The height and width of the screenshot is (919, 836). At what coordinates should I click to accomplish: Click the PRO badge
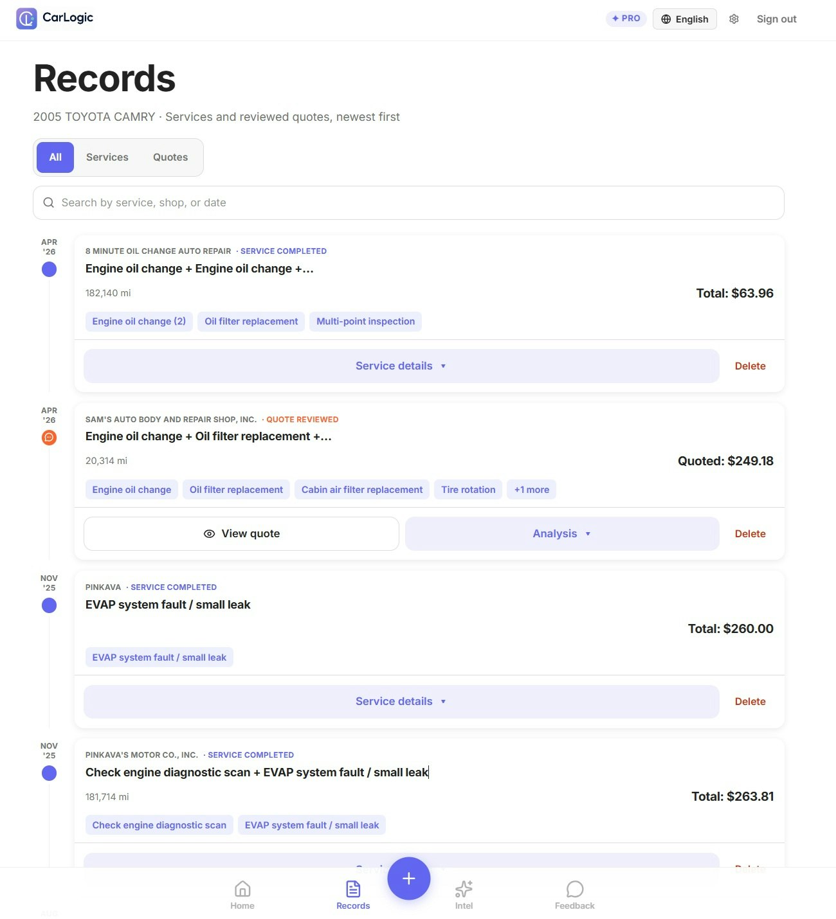coord(626,19)
